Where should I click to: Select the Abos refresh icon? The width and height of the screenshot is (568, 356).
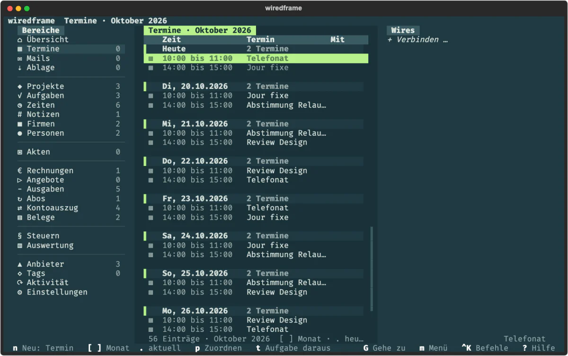click(x=20, y=199)
